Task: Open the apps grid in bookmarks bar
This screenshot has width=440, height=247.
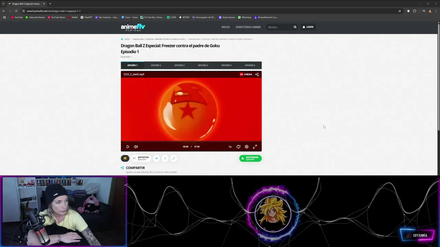Action: [4, 17]
